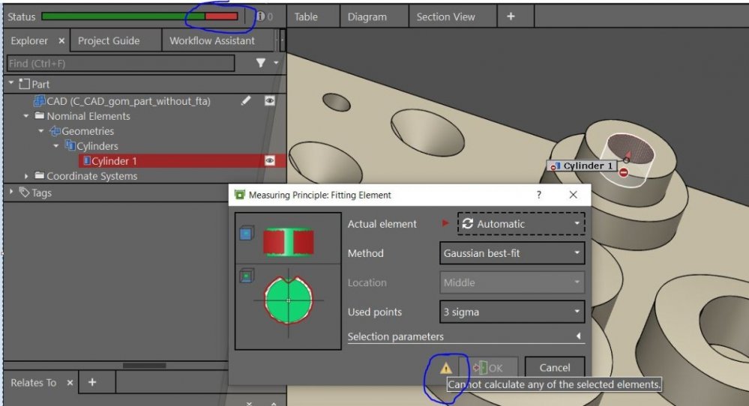Expand the Coordinate Systems folder
Screen dimensions: 749x406
27,176
